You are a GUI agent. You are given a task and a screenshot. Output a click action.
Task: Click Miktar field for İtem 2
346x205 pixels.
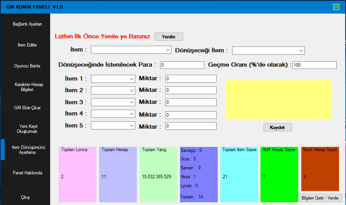(x=191, y=90)
